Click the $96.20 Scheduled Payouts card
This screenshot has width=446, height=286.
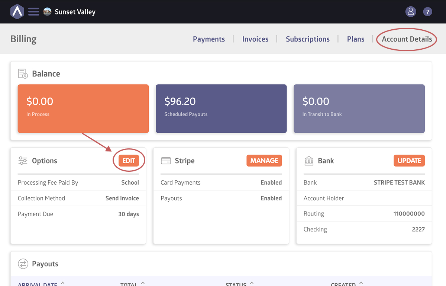221,108
